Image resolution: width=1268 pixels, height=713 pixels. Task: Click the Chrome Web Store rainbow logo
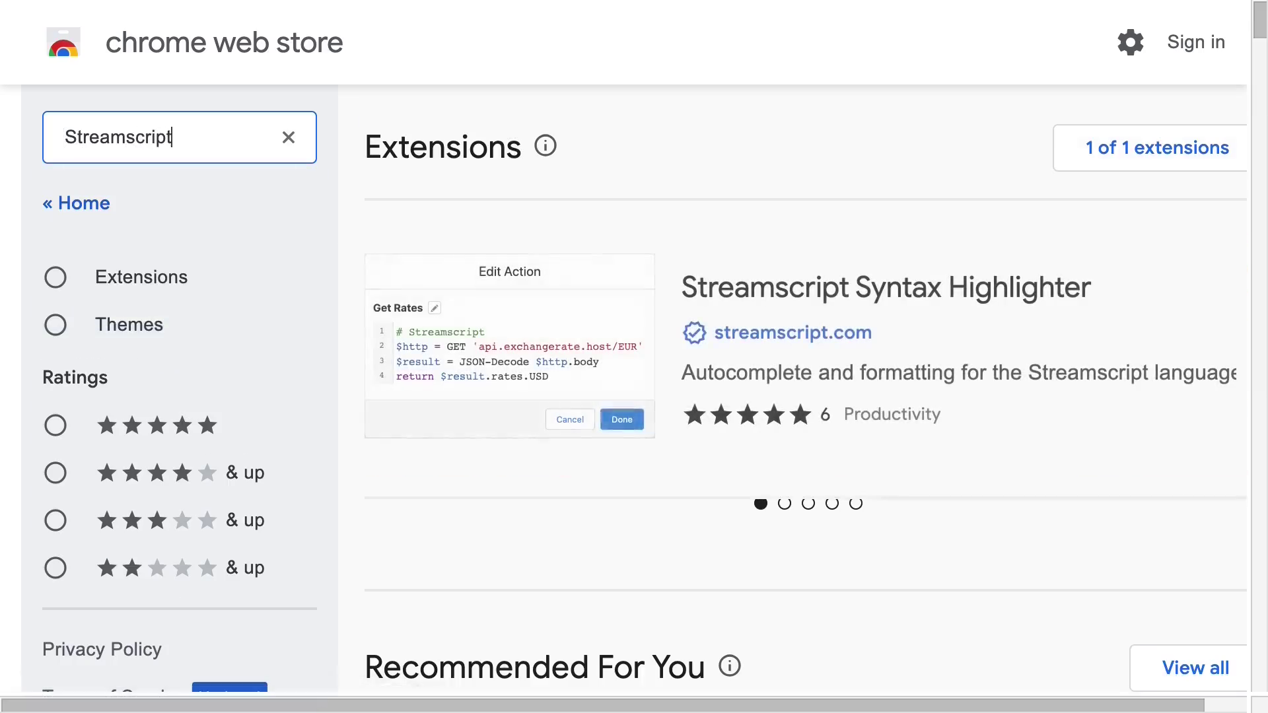click(x=63, y=42)
